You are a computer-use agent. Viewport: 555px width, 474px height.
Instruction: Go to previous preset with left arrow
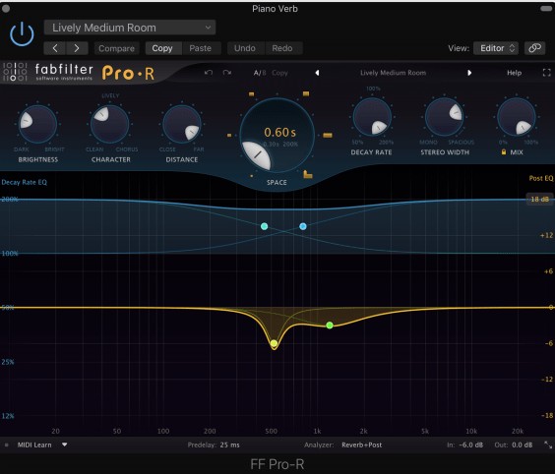55,48
